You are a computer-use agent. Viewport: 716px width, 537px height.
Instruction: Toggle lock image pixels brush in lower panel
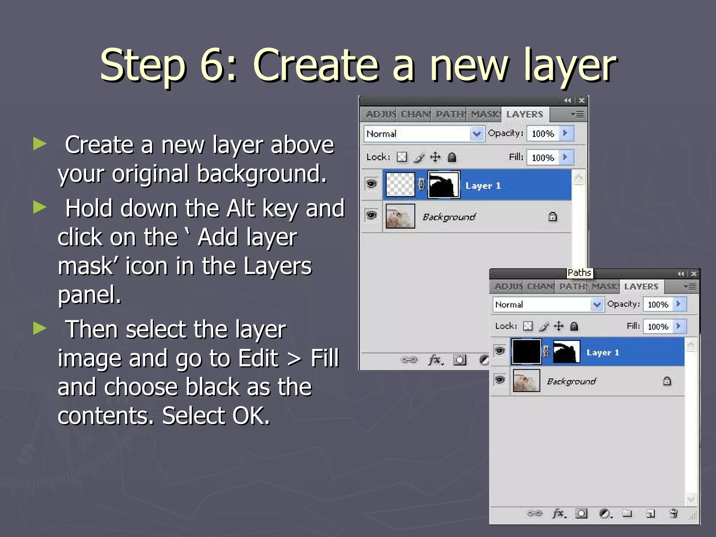coord(544,327)
